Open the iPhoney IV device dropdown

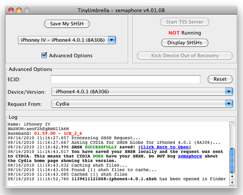pyautogui.click(x=67, y=40)
